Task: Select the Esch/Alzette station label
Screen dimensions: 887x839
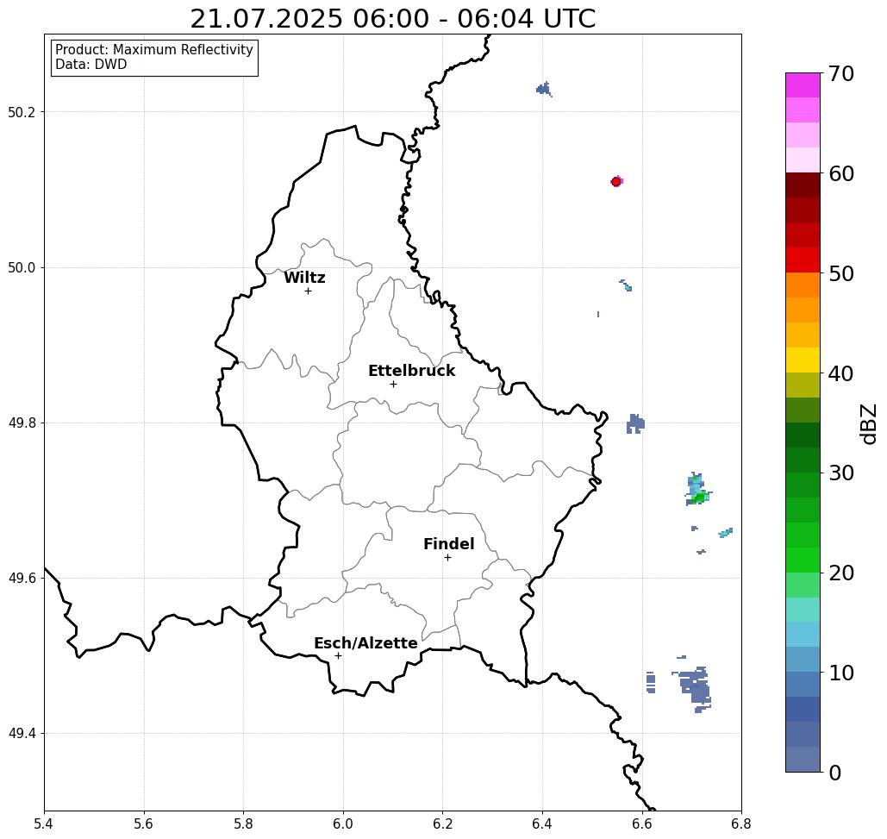Action: (x=365, y=643)
